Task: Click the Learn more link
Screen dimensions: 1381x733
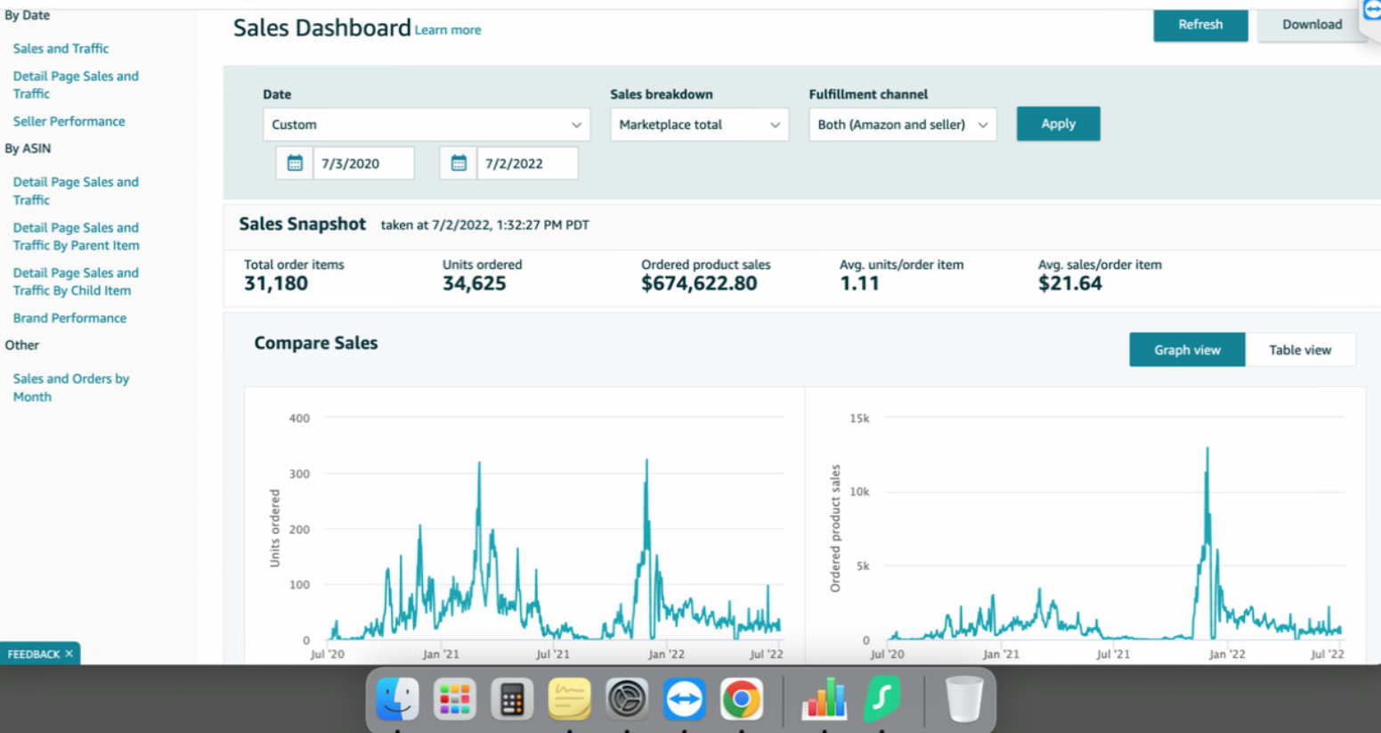Action: [x=448, y=30]
